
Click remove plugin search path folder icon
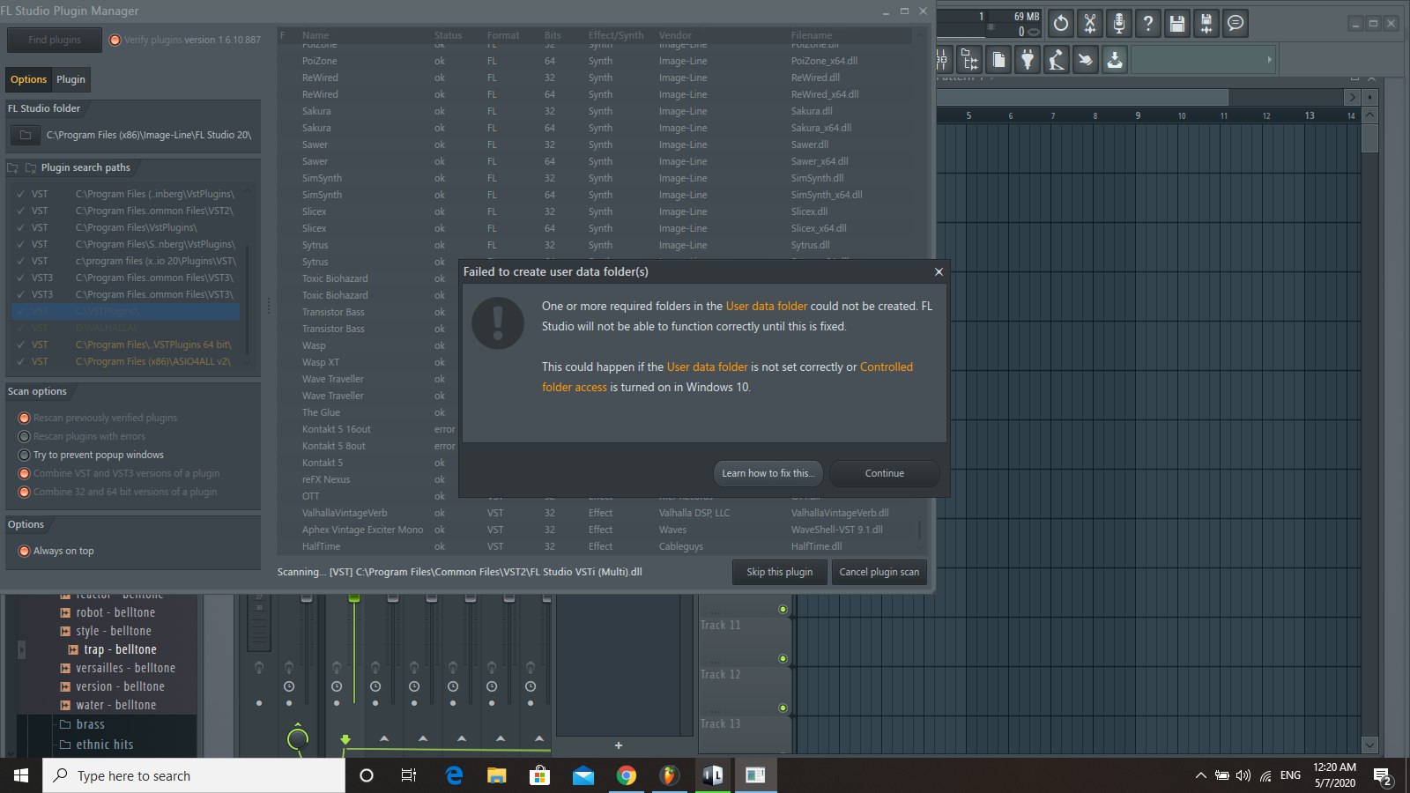[31, 167]
